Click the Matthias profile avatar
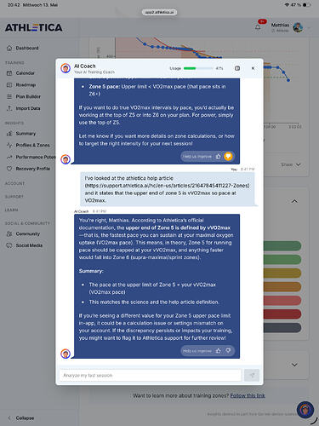 coord(298,27)
